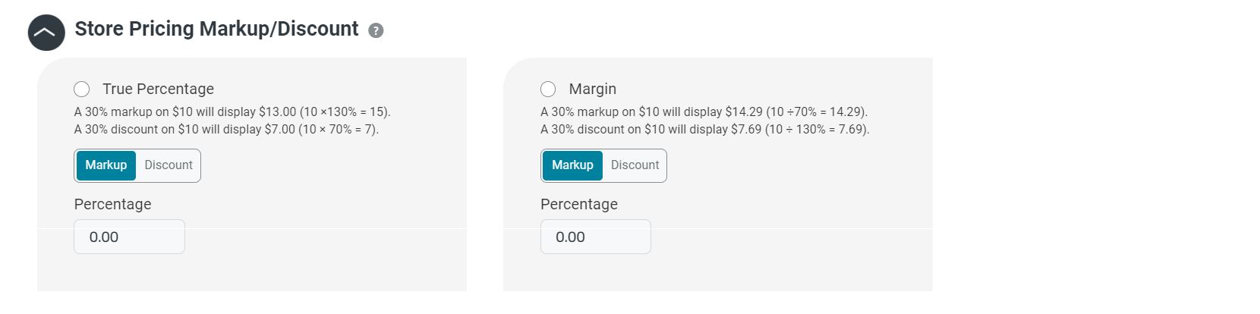
Task: Focus the Margin percentage input field
Action: click(x=595, y=237)
